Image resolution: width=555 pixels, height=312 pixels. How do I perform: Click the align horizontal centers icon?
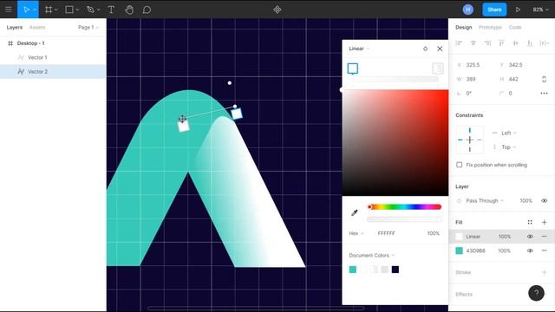[x=473, y=43]
